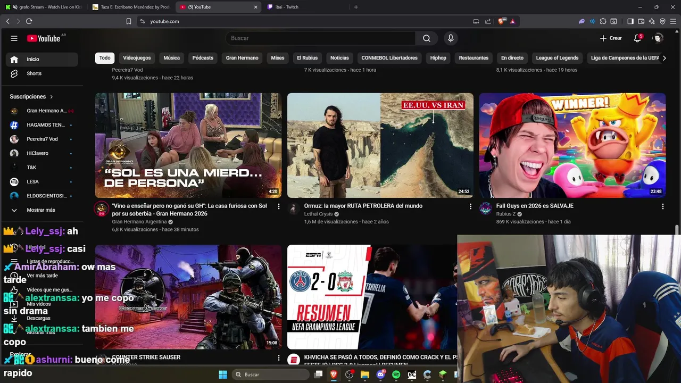
Task: Open options for the Gran Hermano video
Action: click(279, 206)
